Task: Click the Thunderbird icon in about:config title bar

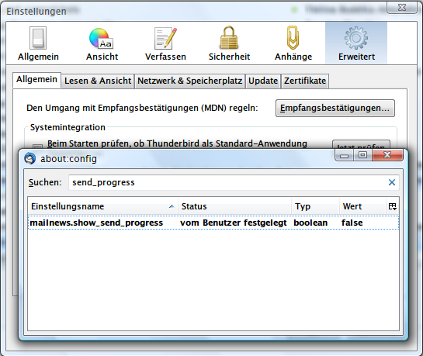Action: pyautogui.click(x=29, y=158)
